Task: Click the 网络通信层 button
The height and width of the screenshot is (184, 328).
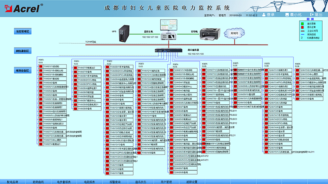Action: (23, 51)
